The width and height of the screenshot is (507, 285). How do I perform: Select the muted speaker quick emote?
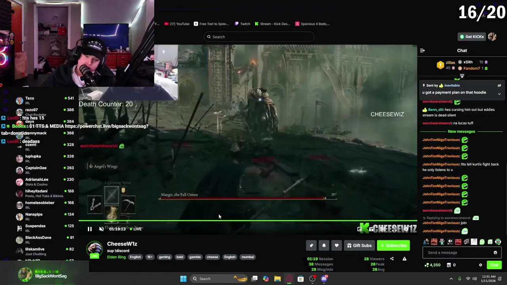450,242
